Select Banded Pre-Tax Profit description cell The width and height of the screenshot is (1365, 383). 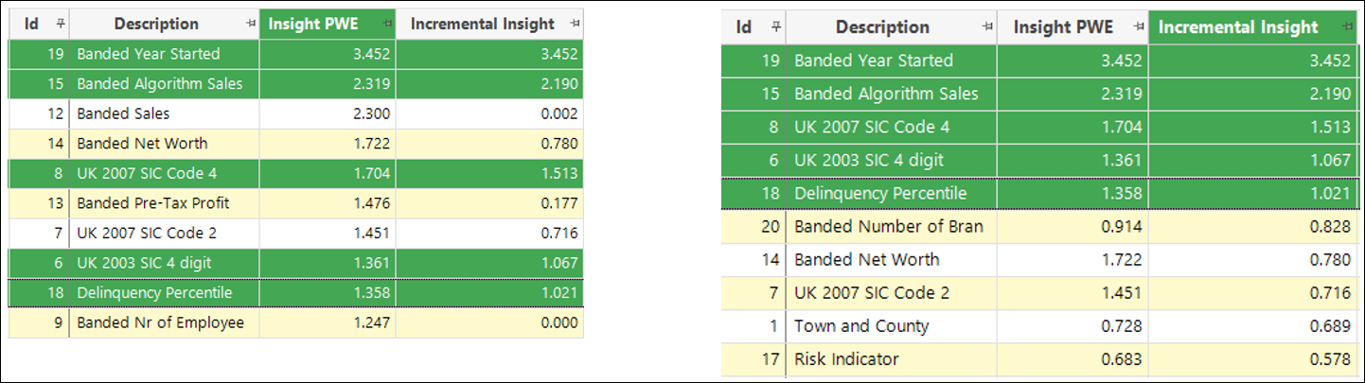(x=165, y=202)
